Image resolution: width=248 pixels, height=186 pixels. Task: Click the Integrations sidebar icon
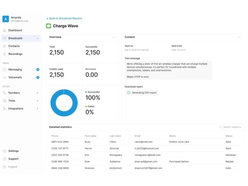point(4,109)
